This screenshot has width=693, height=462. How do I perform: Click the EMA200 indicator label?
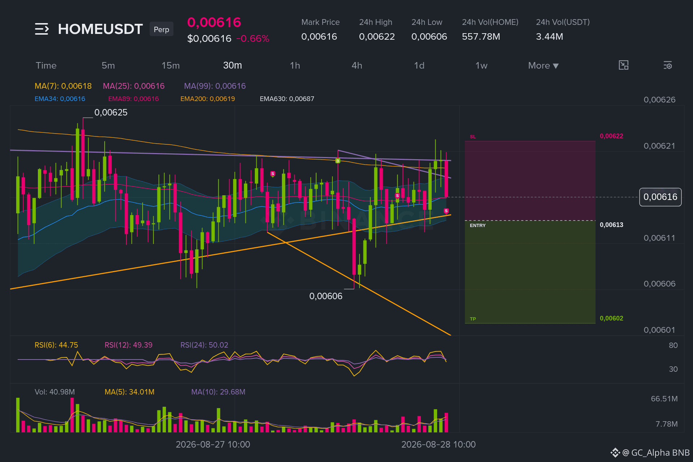(x=208, y=99)
